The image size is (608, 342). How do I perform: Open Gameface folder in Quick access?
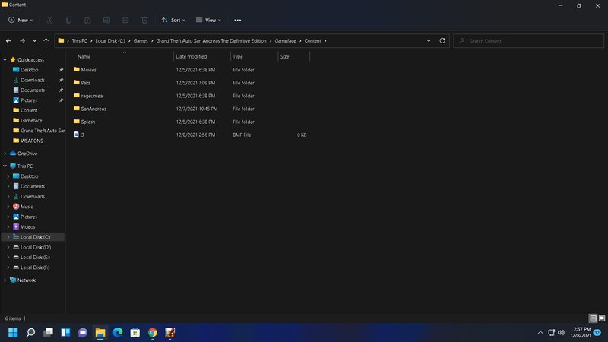(x=31, y=121)
